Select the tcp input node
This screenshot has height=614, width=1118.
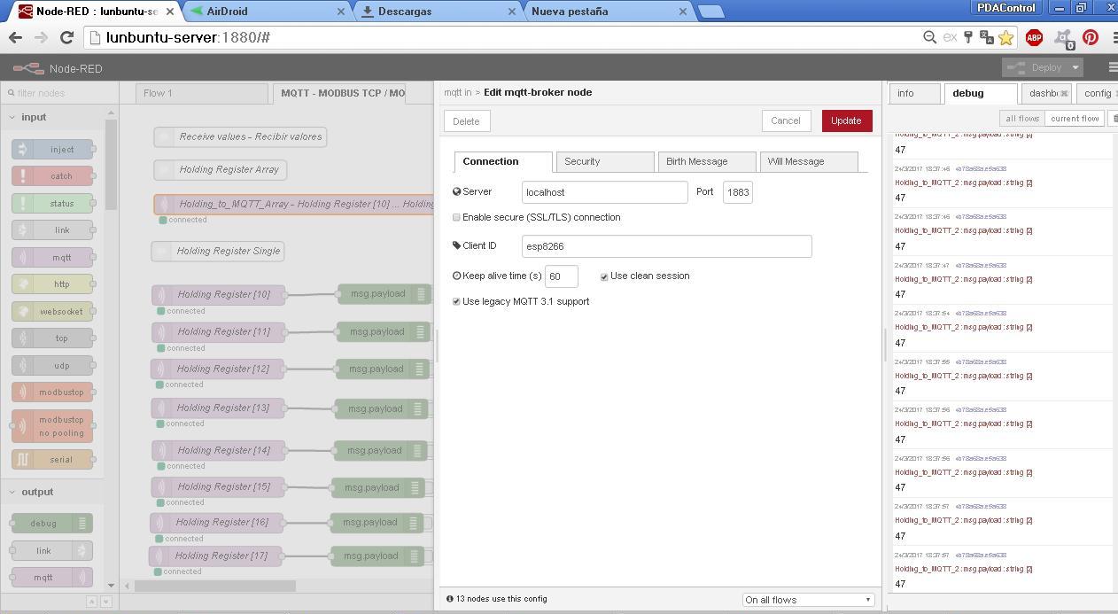click(53, 338)
